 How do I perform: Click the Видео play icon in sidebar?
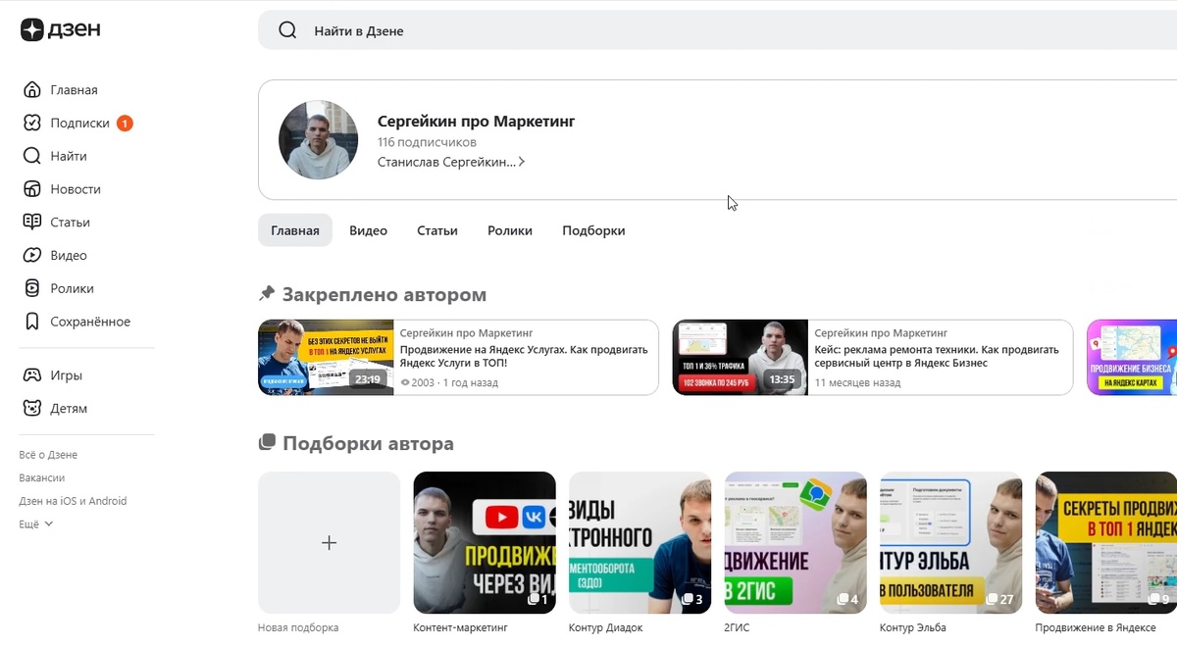coord(32,256)
